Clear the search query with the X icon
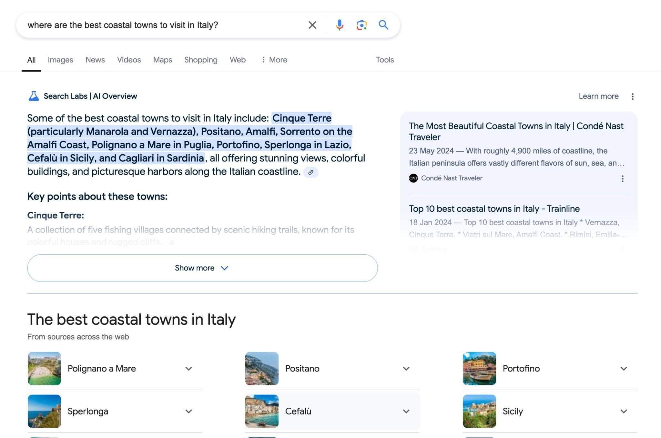This screenshot has height=438, width=661. tap(312, 25)
